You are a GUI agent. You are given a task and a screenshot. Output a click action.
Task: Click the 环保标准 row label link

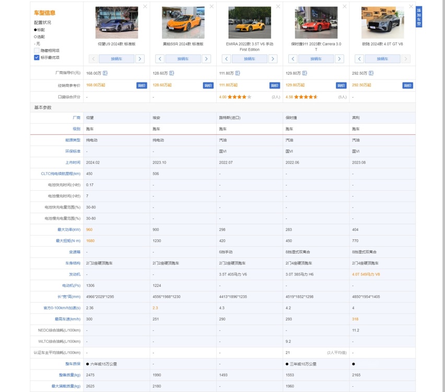(73, 151)
